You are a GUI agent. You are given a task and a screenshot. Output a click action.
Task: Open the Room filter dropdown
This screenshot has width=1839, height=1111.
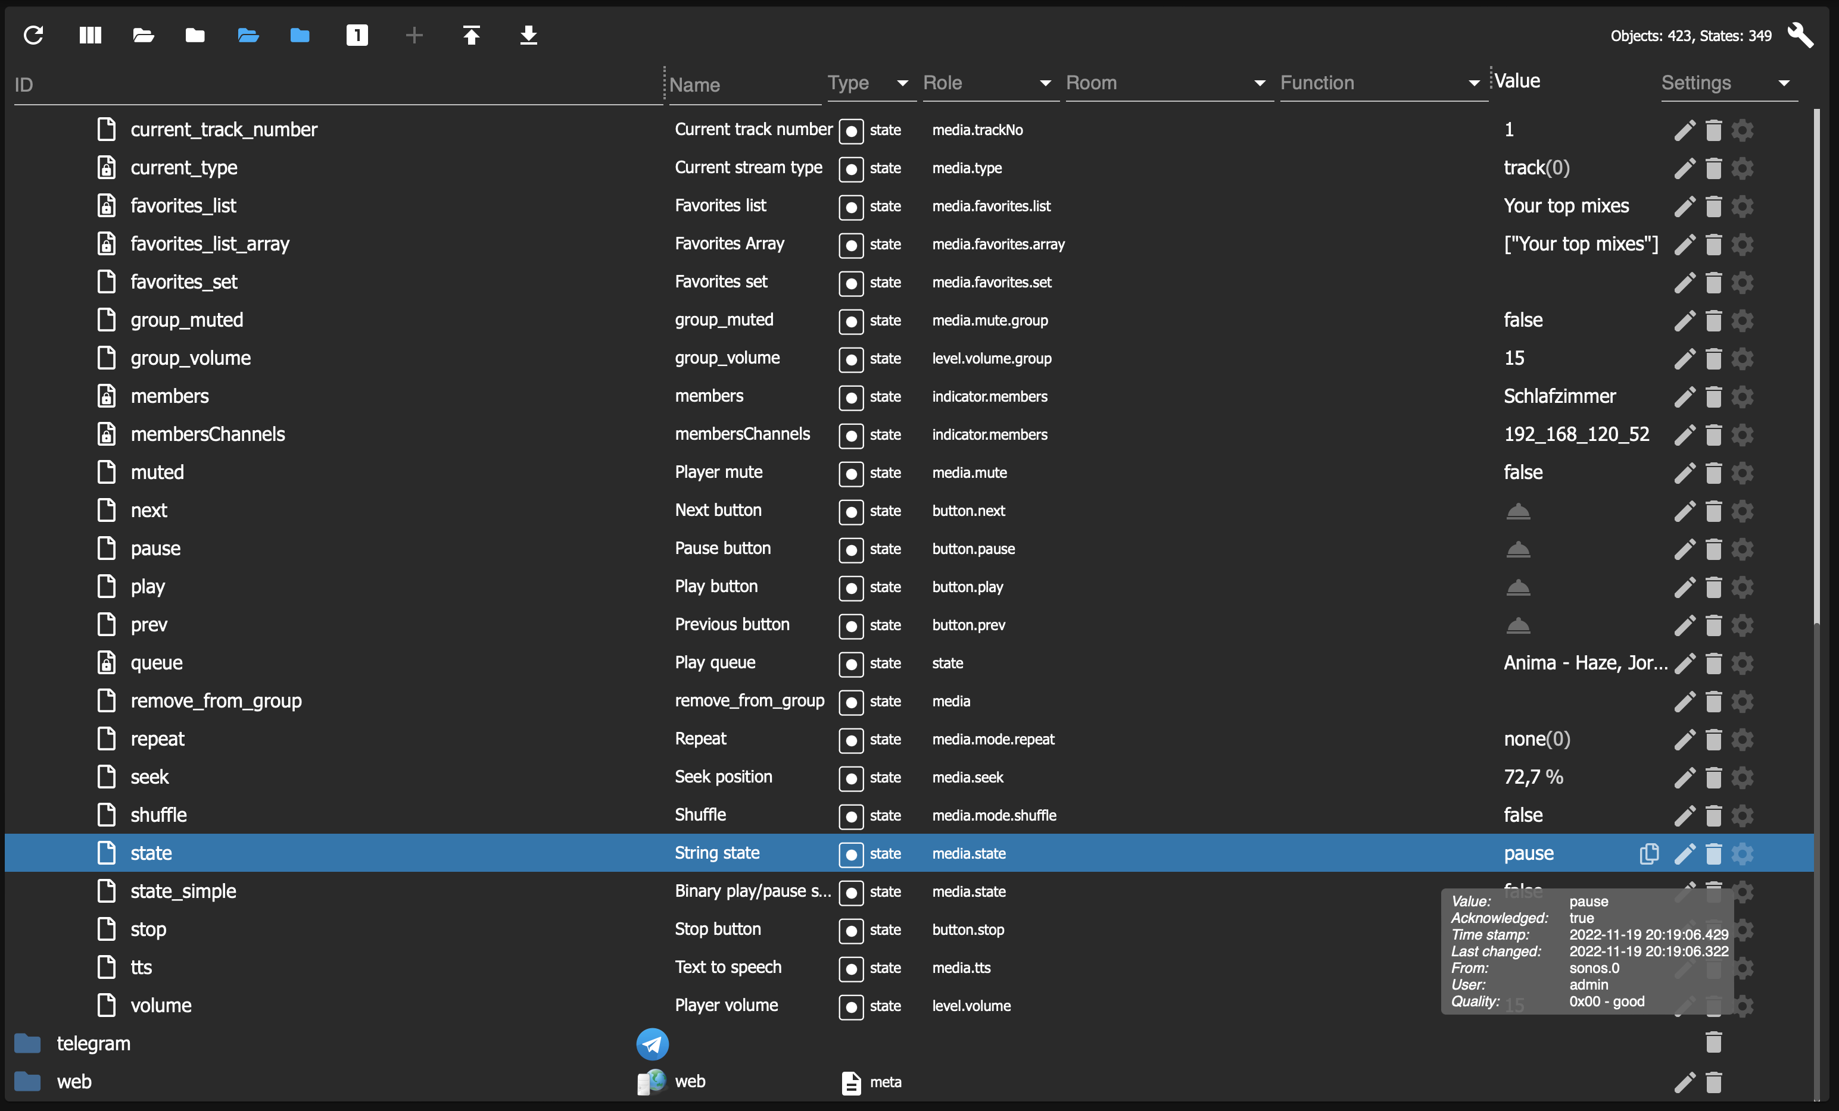(x=1169, y=83)
